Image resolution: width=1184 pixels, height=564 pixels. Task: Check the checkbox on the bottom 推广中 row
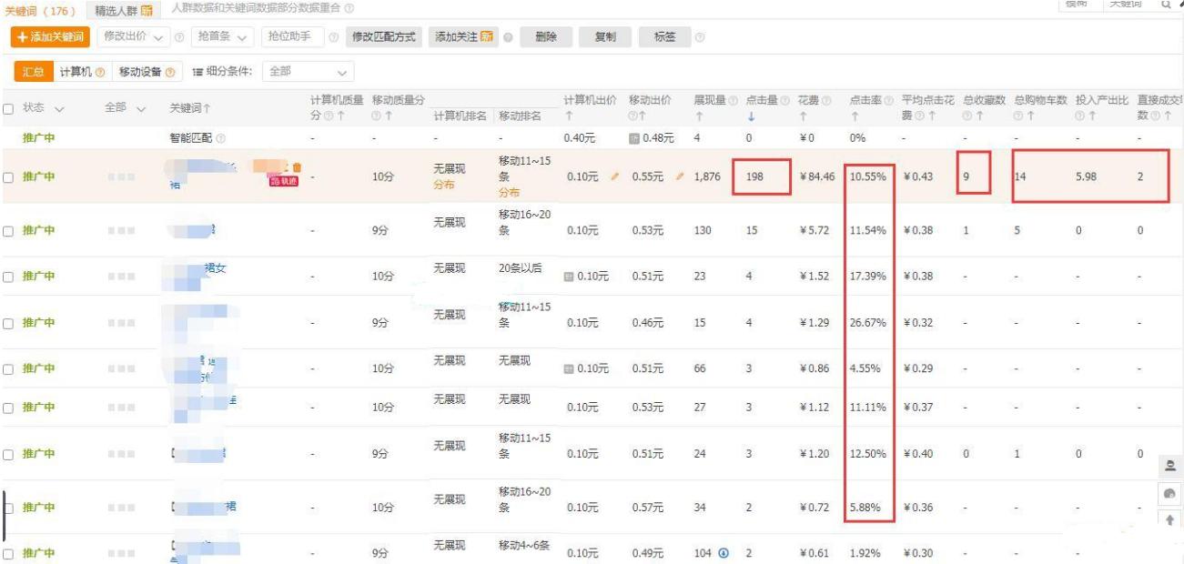click(x=7, y=555)
